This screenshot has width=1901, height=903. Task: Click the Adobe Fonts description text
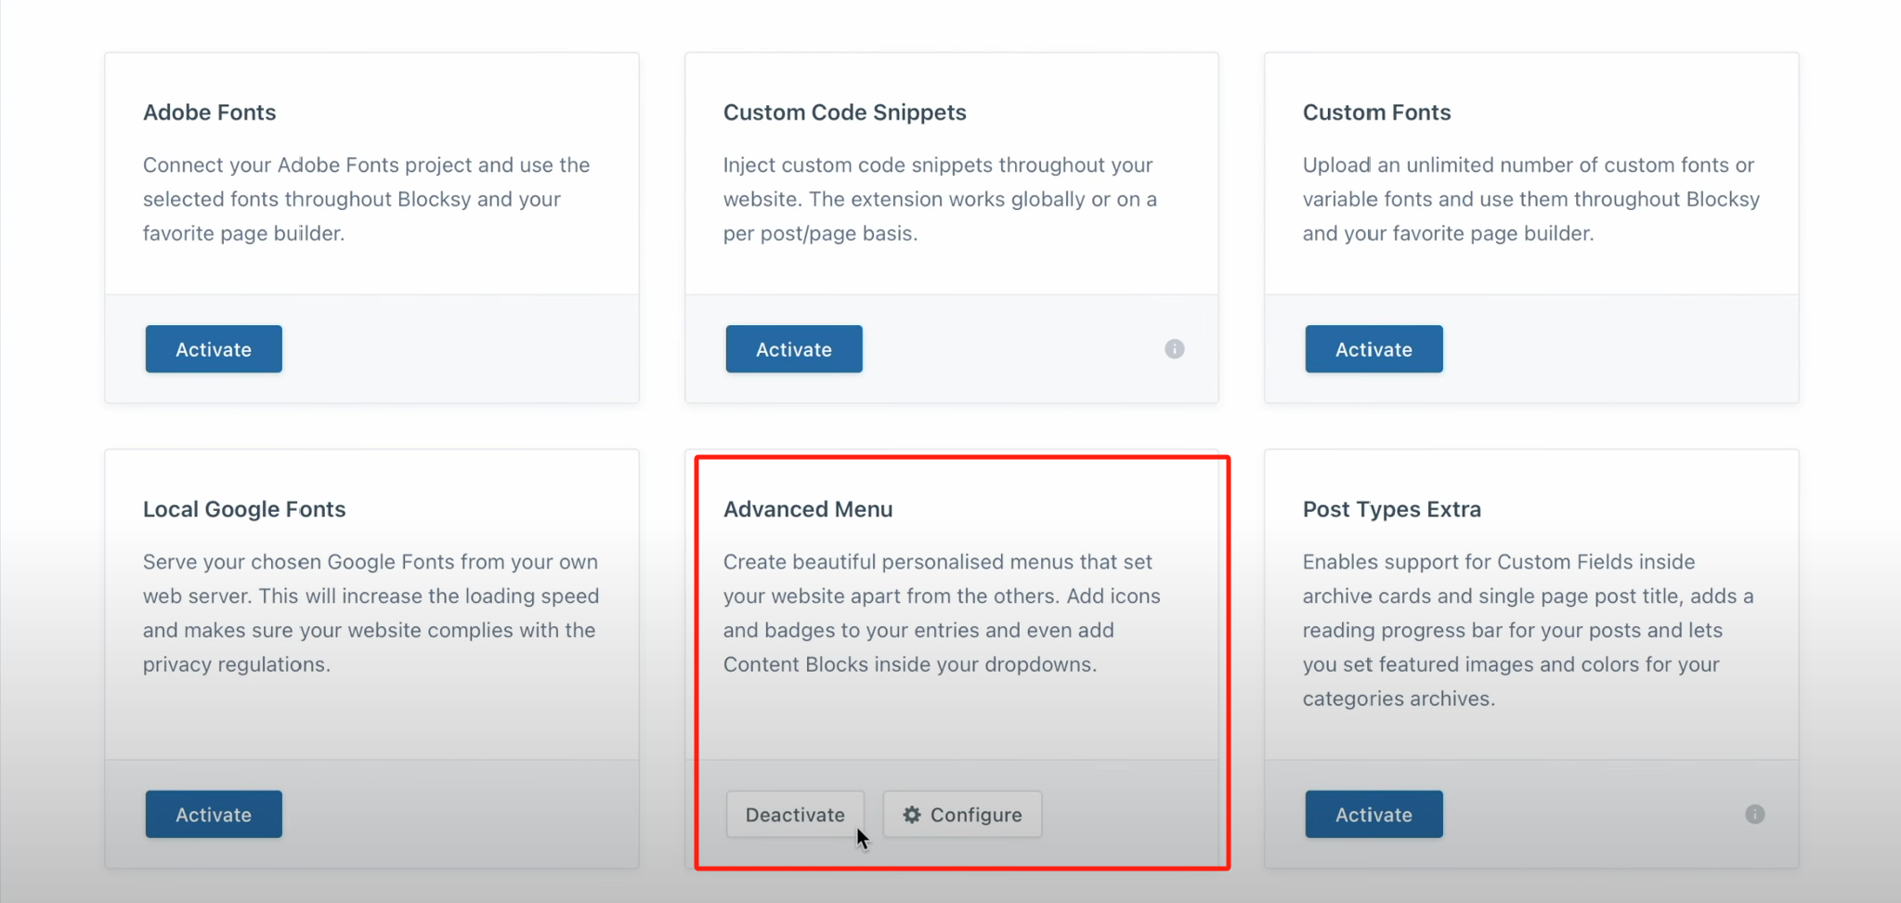pos(366,199)
